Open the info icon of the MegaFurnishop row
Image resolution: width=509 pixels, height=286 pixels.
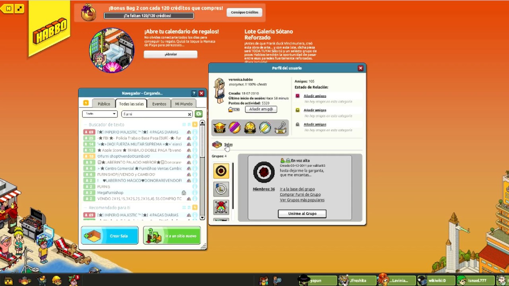click(195, 193)
